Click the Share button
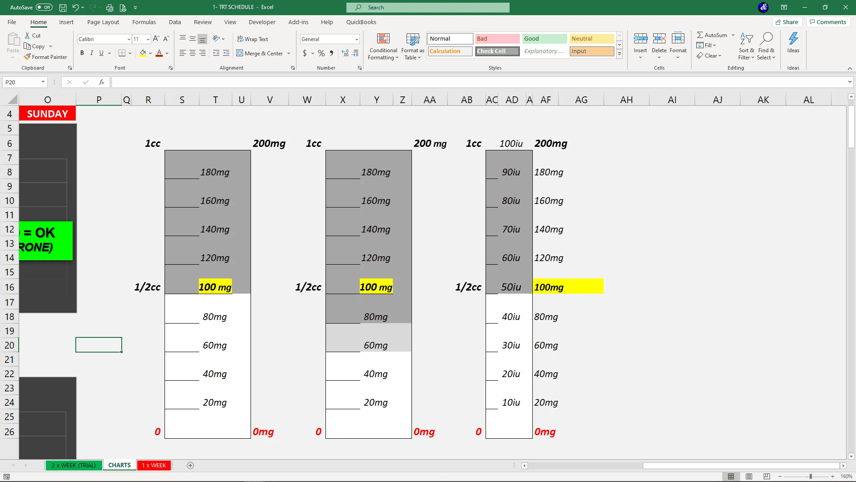The height and width of the screenshot is (482, 856). coord(786,22)
